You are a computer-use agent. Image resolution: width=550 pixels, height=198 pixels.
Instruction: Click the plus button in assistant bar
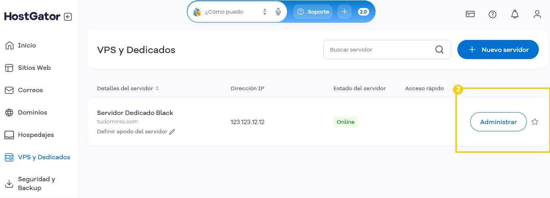click(344, 12)
